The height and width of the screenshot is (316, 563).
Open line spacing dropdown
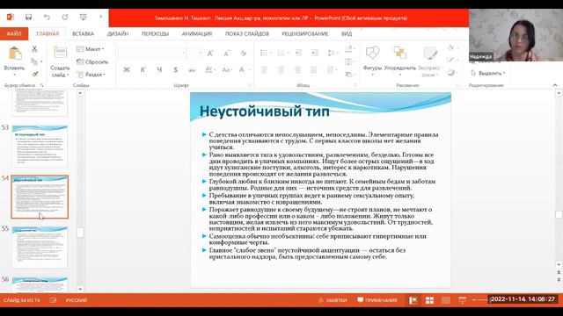tap(333, 53)
